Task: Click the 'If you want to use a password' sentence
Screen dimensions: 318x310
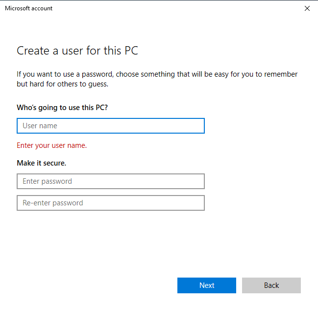Action: click(157, 74)
